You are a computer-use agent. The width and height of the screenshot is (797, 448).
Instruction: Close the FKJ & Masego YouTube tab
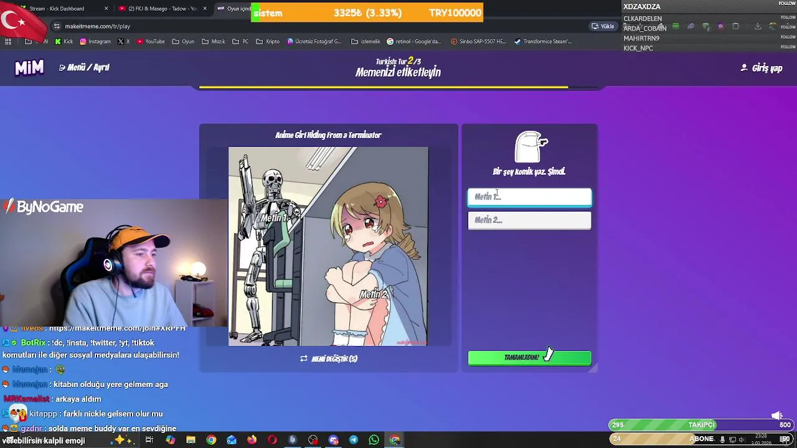pyautogui.click(x=205, y=9)
